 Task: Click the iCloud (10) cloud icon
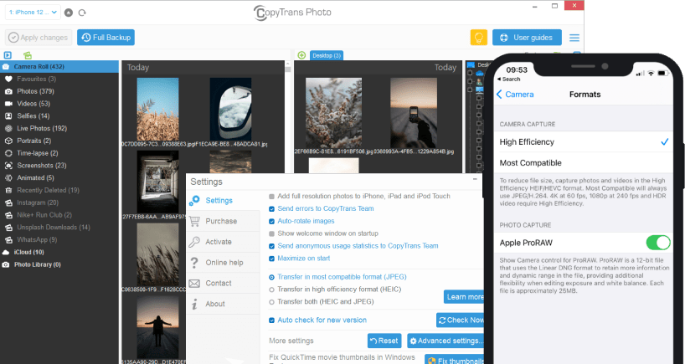(6, 252)
